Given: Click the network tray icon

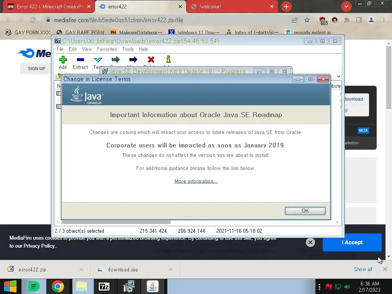Looking at the screenshot, I should [x=338, y=287].
